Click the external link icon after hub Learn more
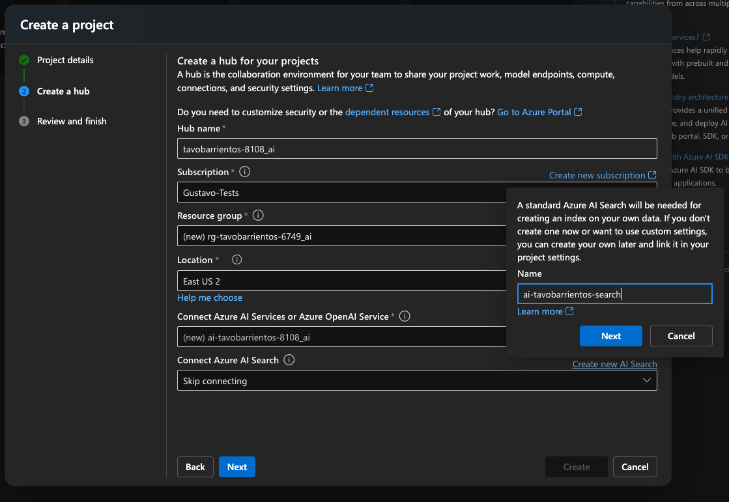The image size is (729, 502). pyautogui.click(x=369, y=88)
